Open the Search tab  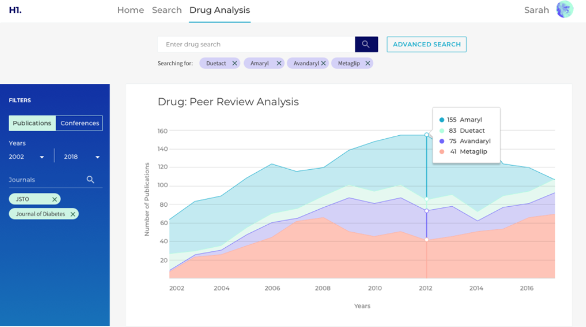[167, 10]
